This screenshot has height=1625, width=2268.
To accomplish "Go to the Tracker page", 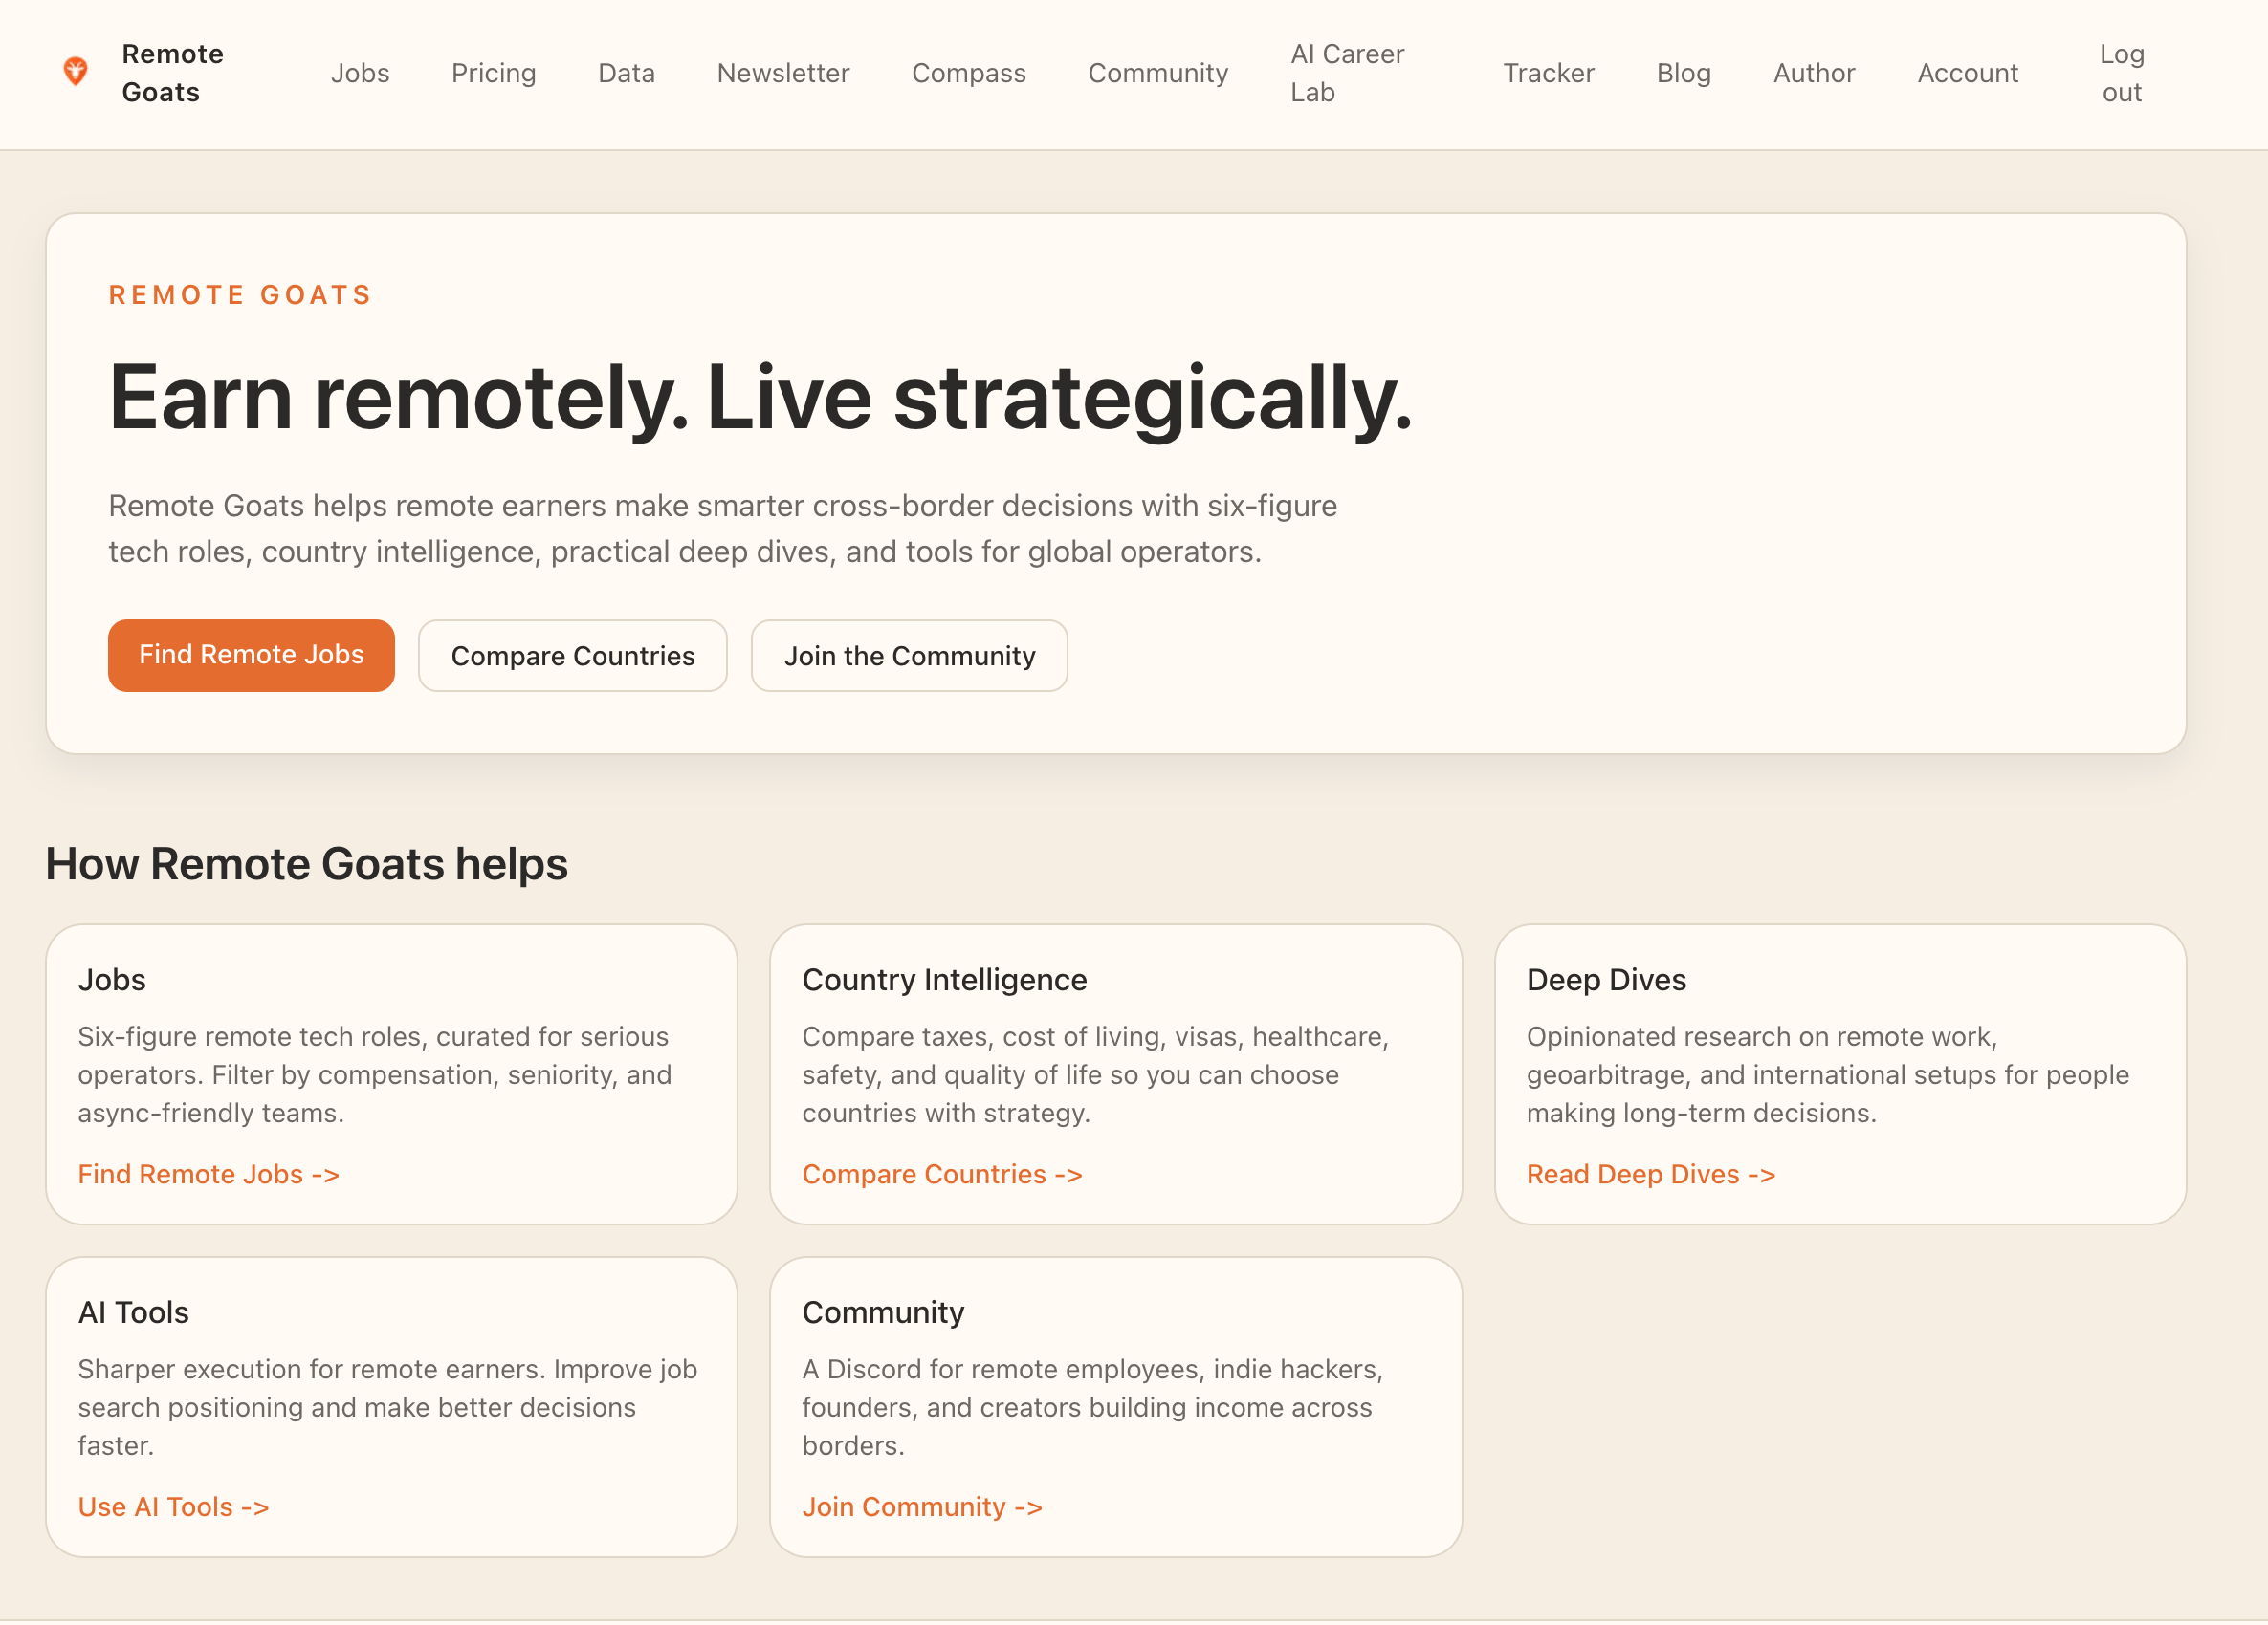I will coord(1548,73).
